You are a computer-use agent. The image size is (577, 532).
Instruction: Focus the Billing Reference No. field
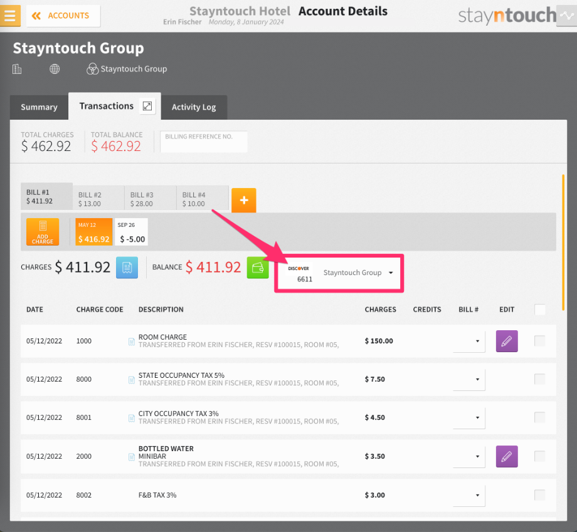204,142
